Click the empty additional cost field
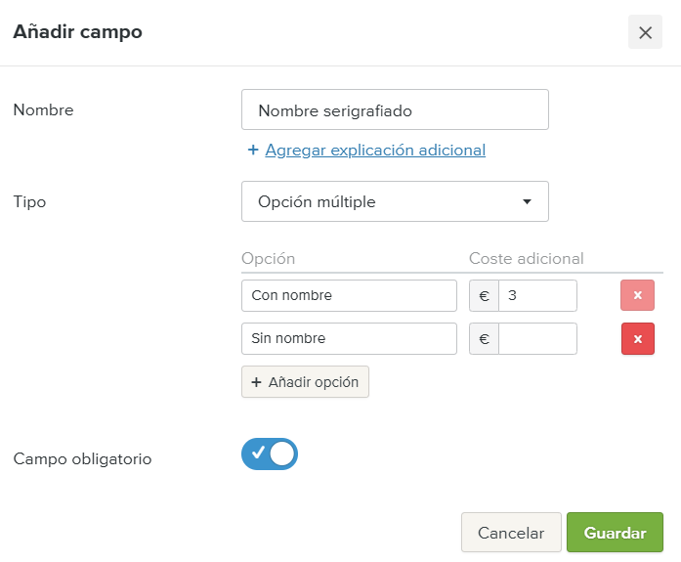Viewport: 681px width, 562px height. (x=536, y=338)
